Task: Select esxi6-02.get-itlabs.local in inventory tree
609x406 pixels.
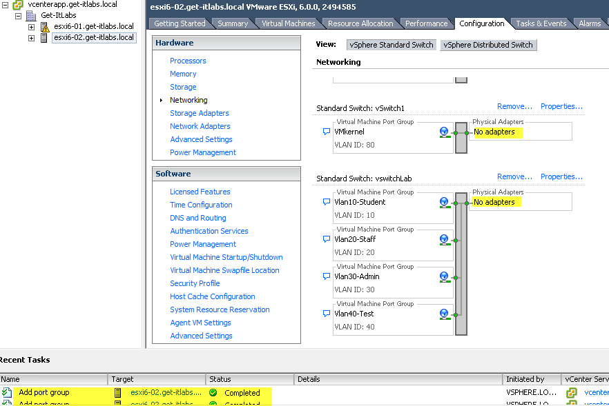Action: click(x=94, y=38)
